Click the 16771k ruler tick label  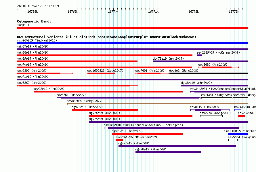(x=153, y=12)
